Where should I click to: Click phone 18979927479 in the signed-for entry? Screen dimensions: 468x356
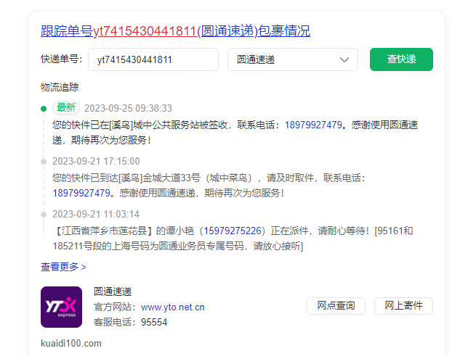313,125
